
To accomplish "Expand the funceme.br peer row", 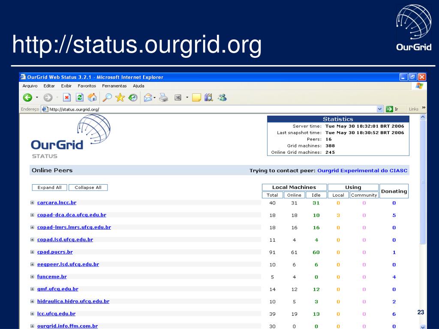I will click(32, 276).
